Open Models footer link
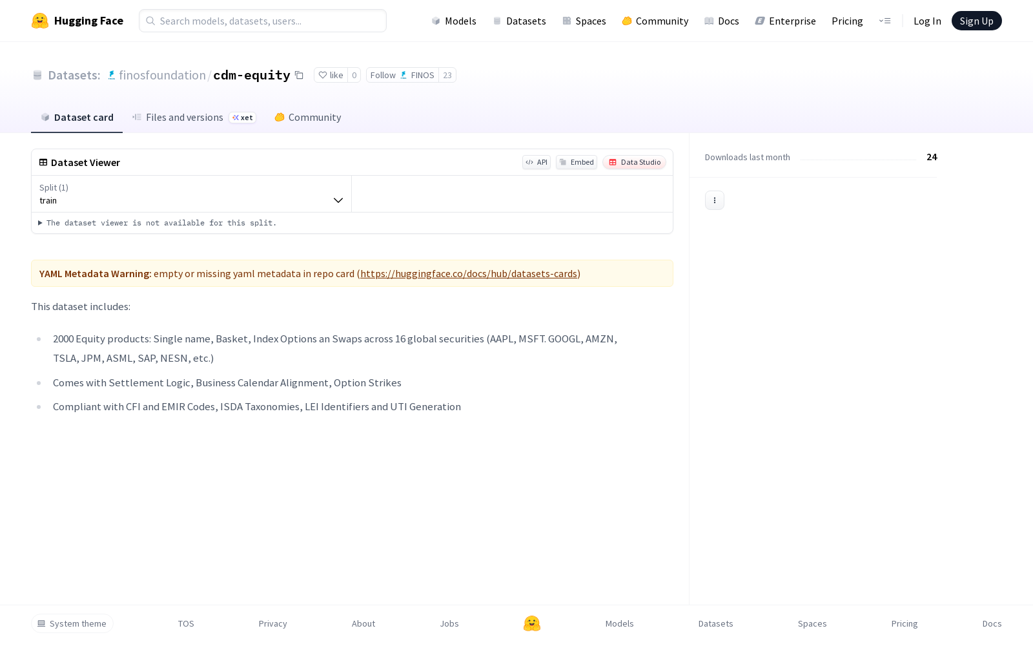Screen dimensions: 1033x646 [x=619, y=623]
